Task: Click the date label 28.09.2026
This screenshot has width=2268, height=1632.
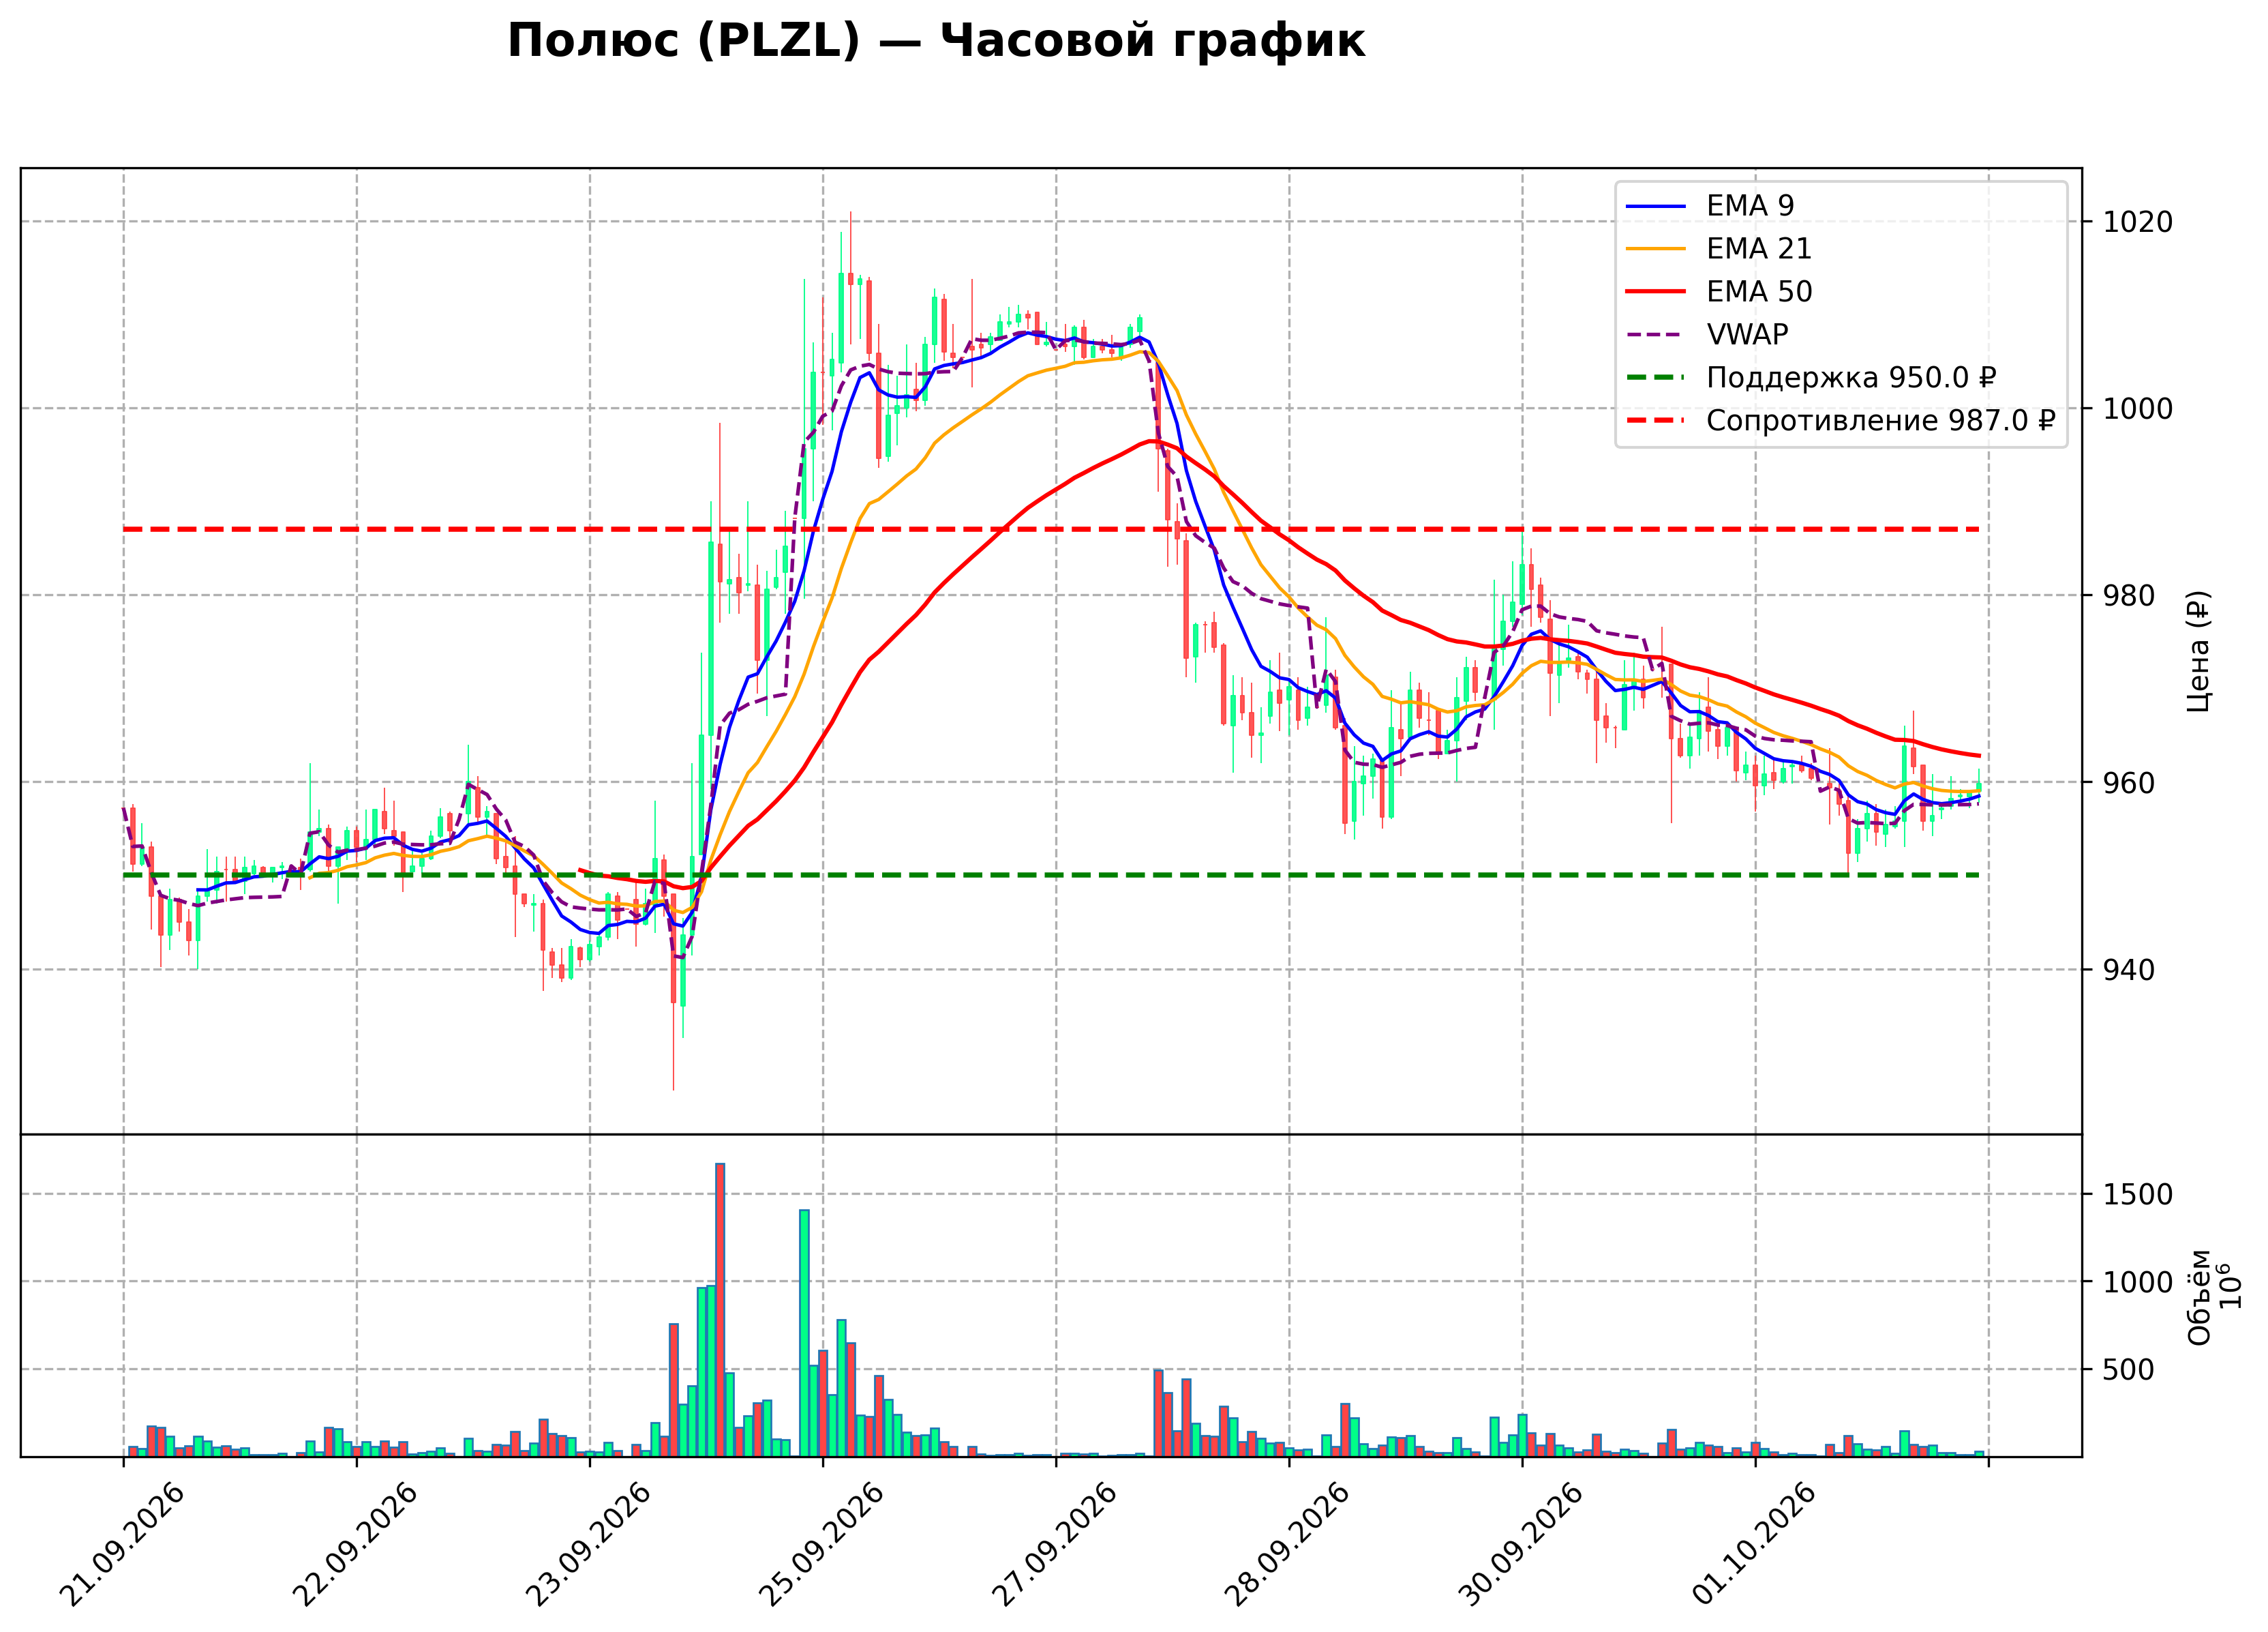Action: [1287, 1545]
